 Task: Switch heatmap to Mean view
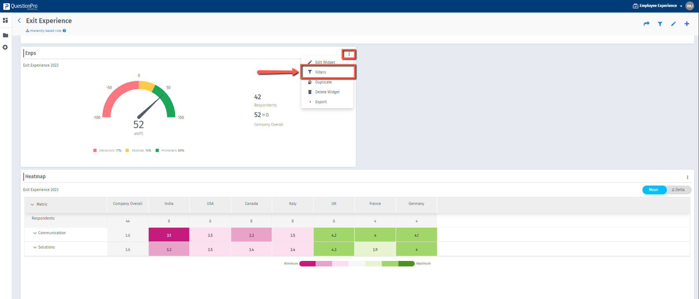(653, 190)
